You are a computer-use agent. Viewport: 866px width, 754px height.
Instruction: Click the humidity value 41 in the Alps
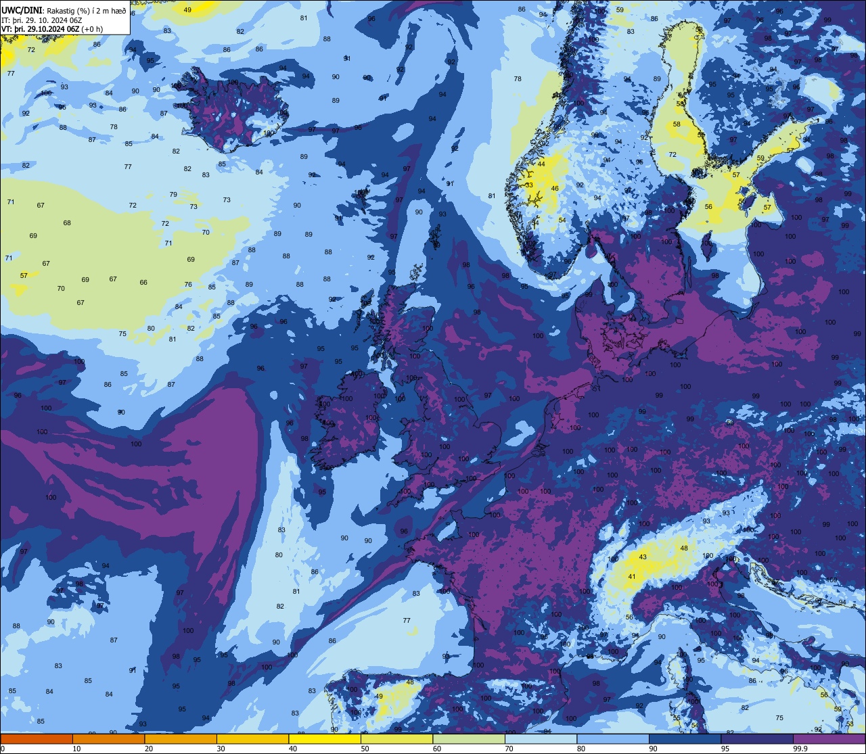pyautogui.click(x=632, y=577)
